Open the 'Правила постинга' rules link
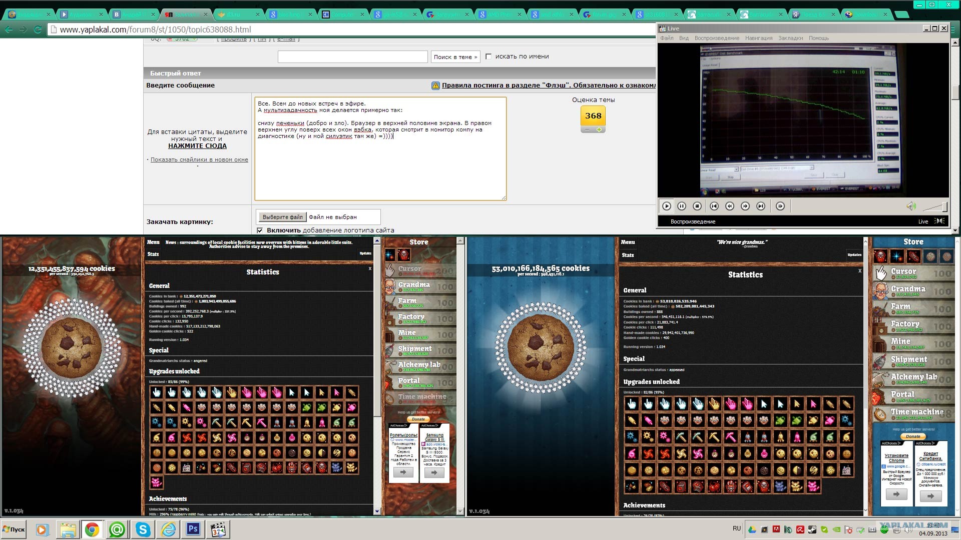 (x=549, y=85)
